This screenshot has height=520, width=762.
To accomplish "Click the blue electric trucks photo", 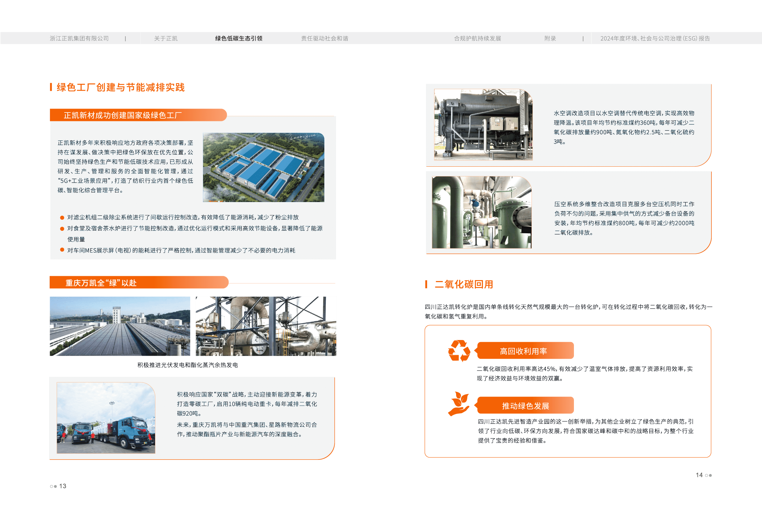I will [x=106, y=418].
